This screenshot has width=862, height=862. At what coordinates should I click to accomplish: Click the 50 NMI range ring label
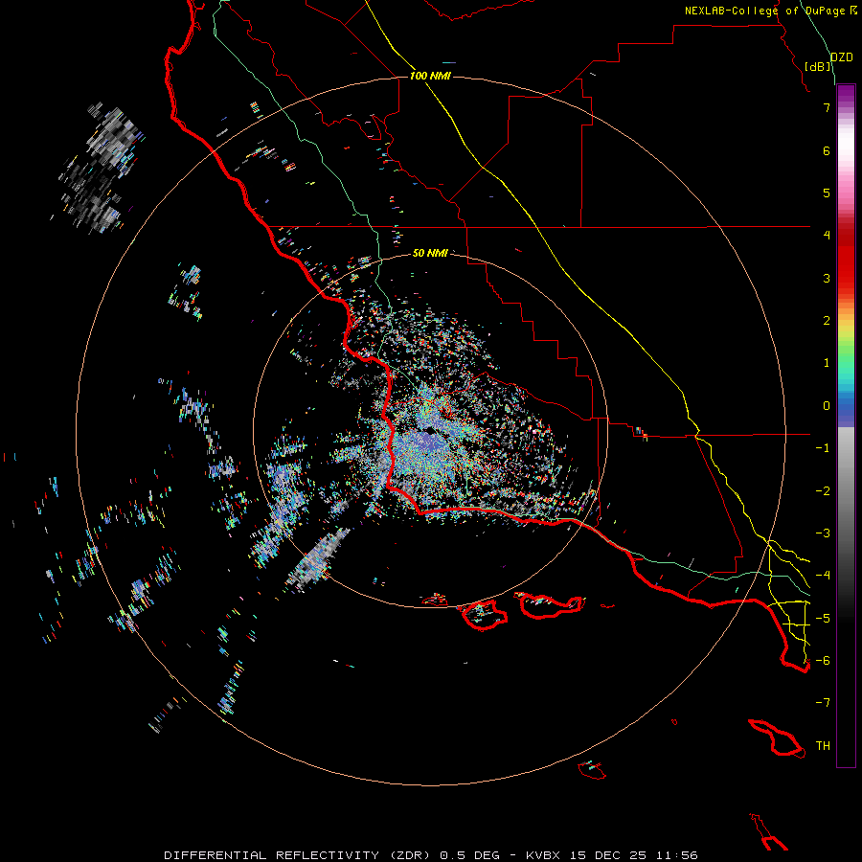[x=430, y=253]
